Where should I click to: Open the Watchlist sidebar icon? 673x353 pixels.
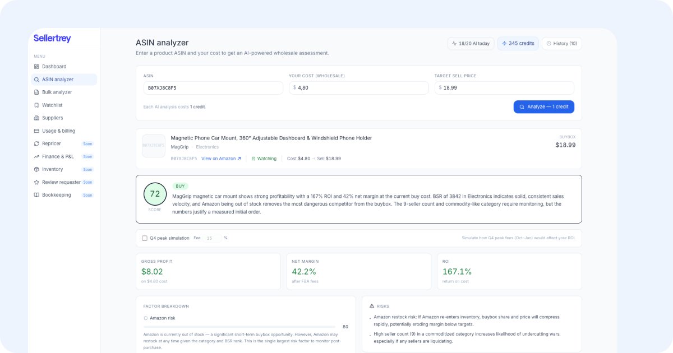36,105
